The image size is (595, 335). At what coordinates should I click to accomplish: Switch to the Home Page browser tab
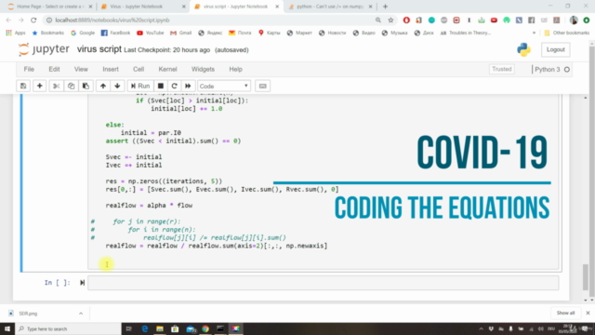[49, 7]
